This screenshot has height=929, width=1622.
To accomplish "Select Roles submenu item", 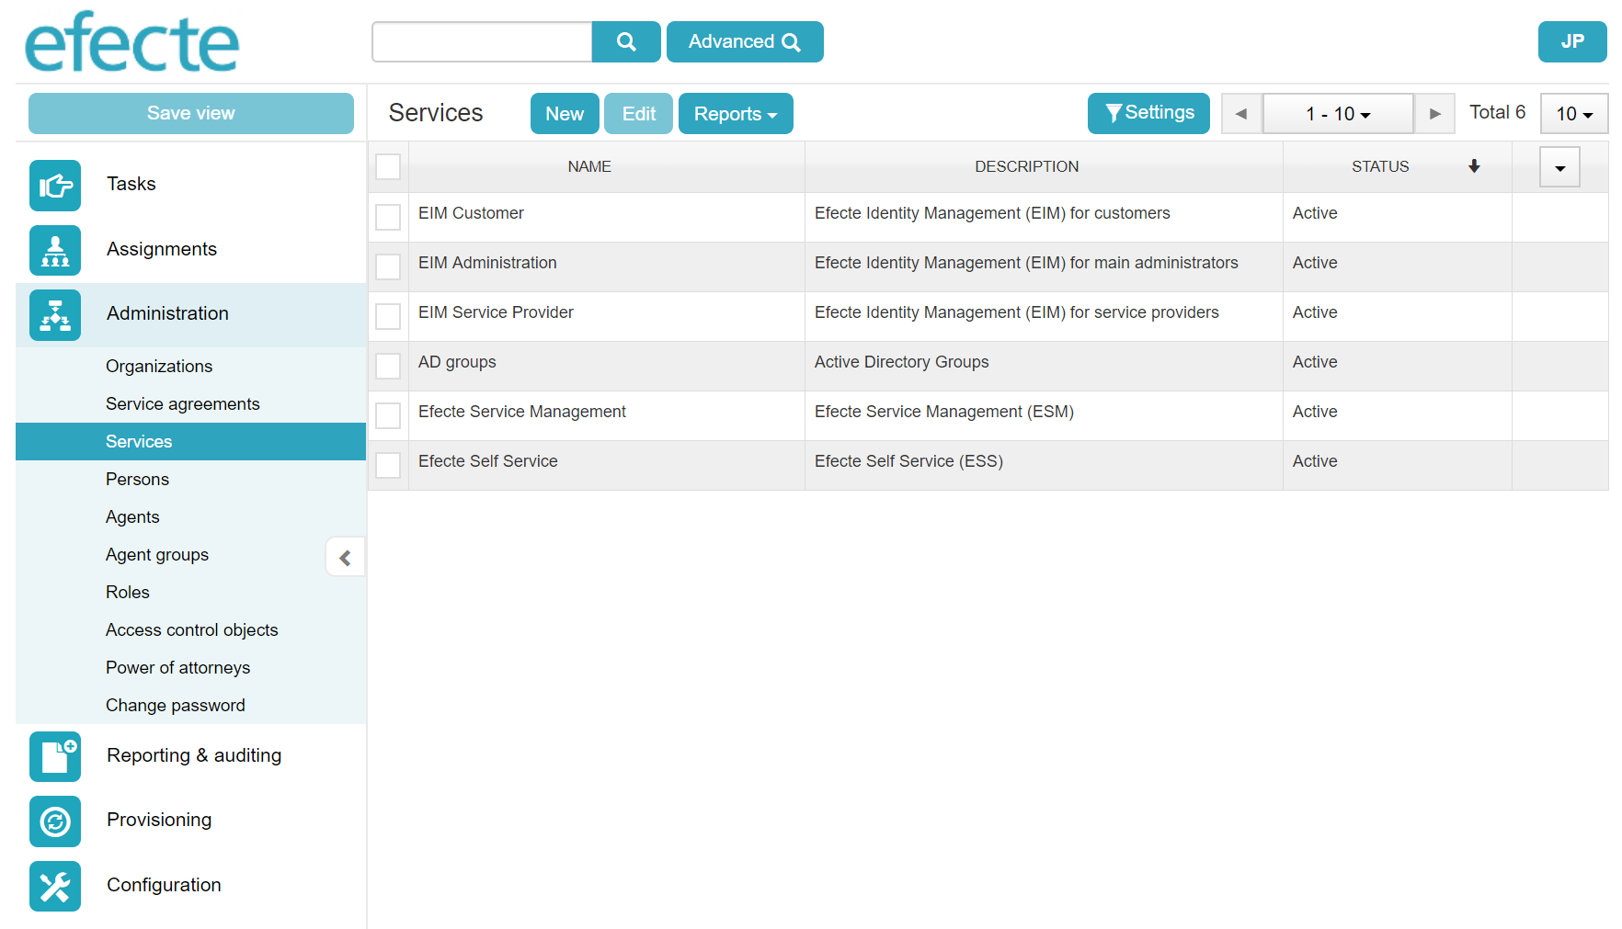I will tap(191, 592).
